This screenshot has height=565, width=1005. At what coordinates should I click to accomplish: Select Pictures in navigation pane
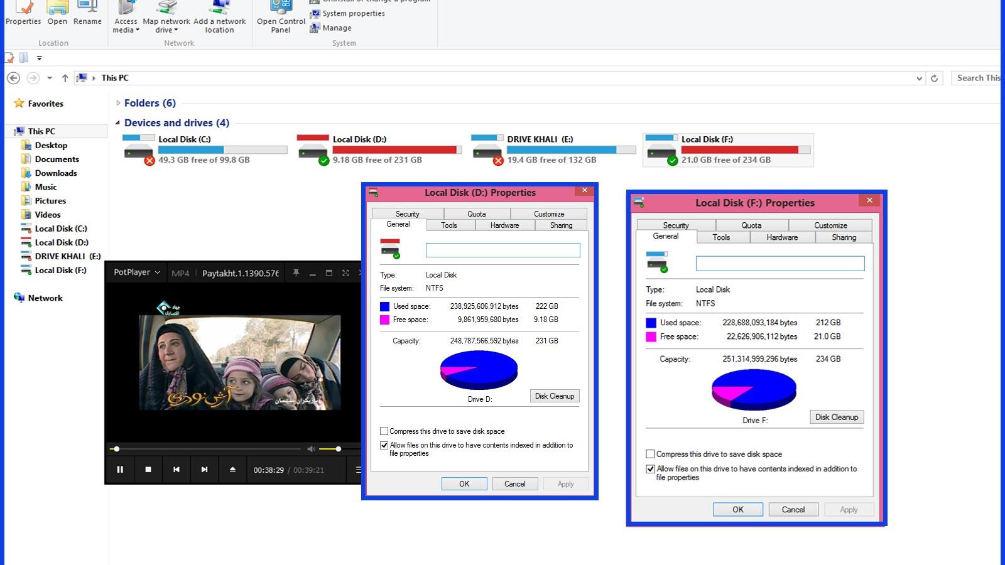pos(43,200)
